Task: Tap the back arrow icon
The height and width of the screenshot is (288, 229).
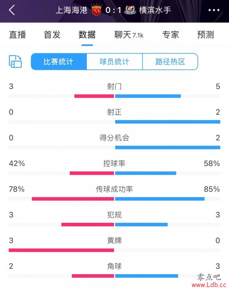Action: click(12, 10)
